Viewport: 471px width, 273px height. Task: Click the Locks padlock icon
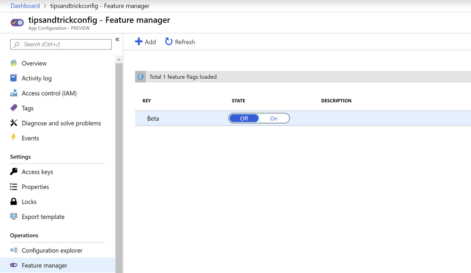coord(14,202)
